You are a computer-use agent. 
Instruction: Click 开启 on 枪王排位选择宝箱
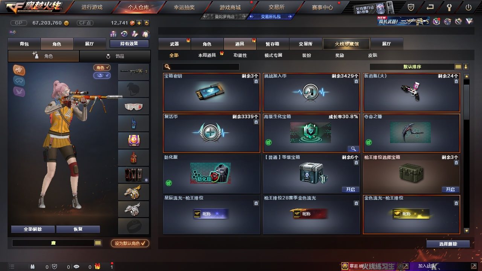(450, 189)
